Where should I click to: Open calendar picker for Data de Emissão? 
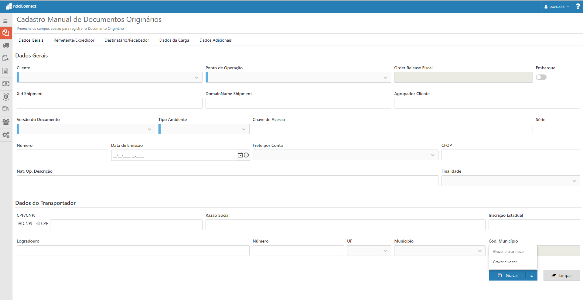240,155
